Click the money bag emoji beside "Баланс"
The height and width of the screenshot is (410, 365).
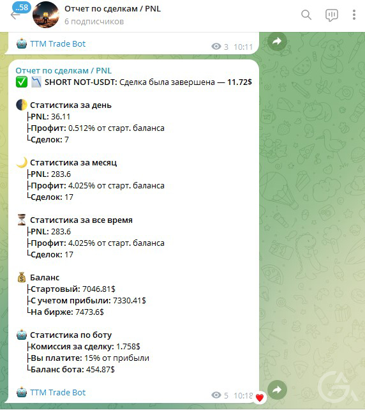(22, 277)
